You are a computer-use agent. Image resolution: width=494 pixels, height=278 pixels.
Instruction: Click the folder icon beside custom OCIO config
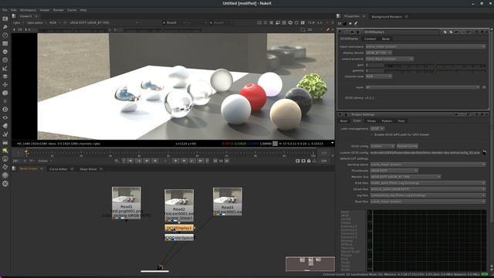tap(484, 153)
